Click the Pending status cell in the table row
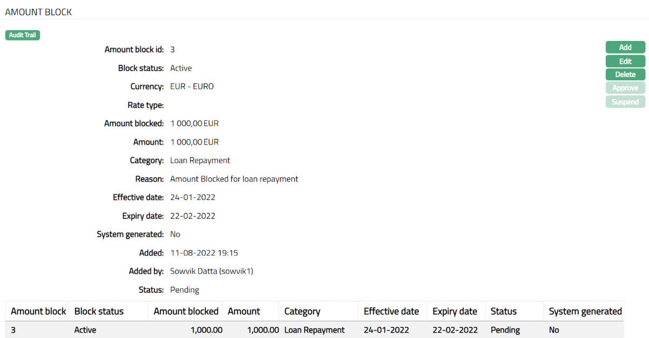Image resolution: width=649 pixels, height=338 pixels. point(505,330)
